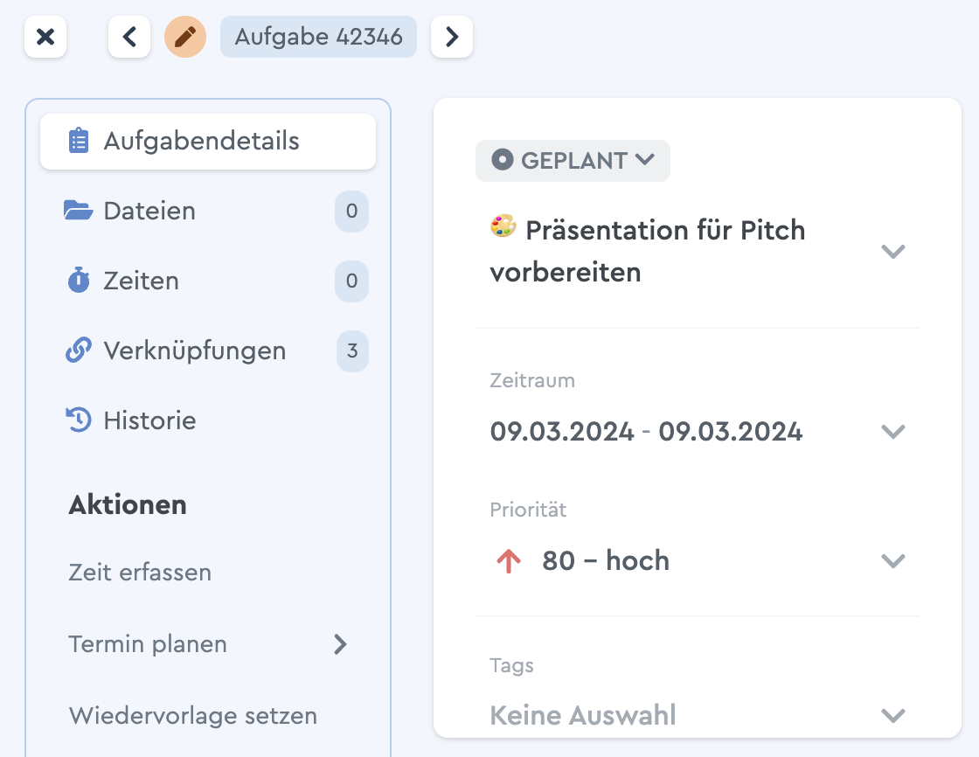Click the Aufgabe 42346 label
The height and width of the screenshot is (757, 979).
point(318,37)
